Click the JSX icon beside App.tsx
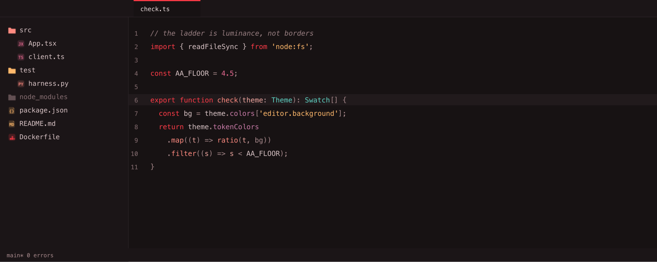 (x=21, y=44)
